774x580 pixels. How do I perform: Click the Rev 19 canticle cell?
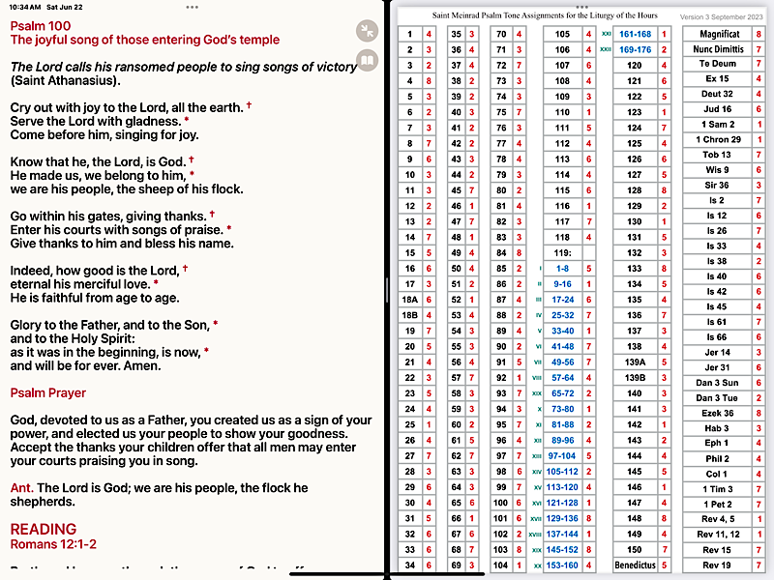point(719,565)
